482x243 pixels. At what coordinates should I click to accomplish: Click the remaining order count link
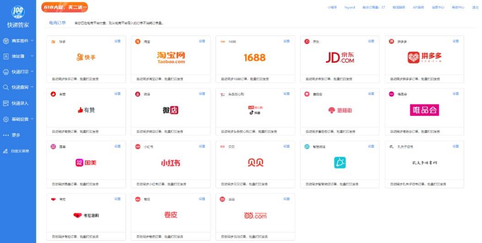tap(374, 7)
